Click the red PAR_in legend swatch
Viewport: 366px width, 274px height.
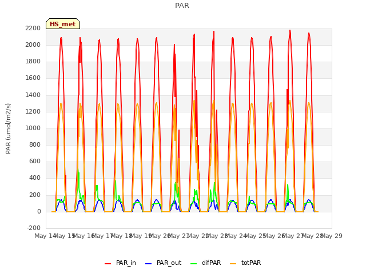pyautogui.click(x=108, y=264)
